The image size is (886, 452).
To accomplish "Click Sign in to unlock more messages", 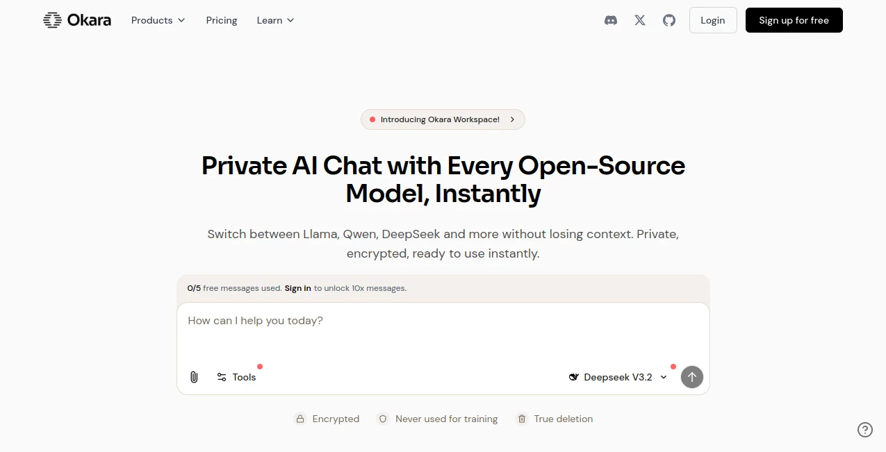I will click(297, 288).
